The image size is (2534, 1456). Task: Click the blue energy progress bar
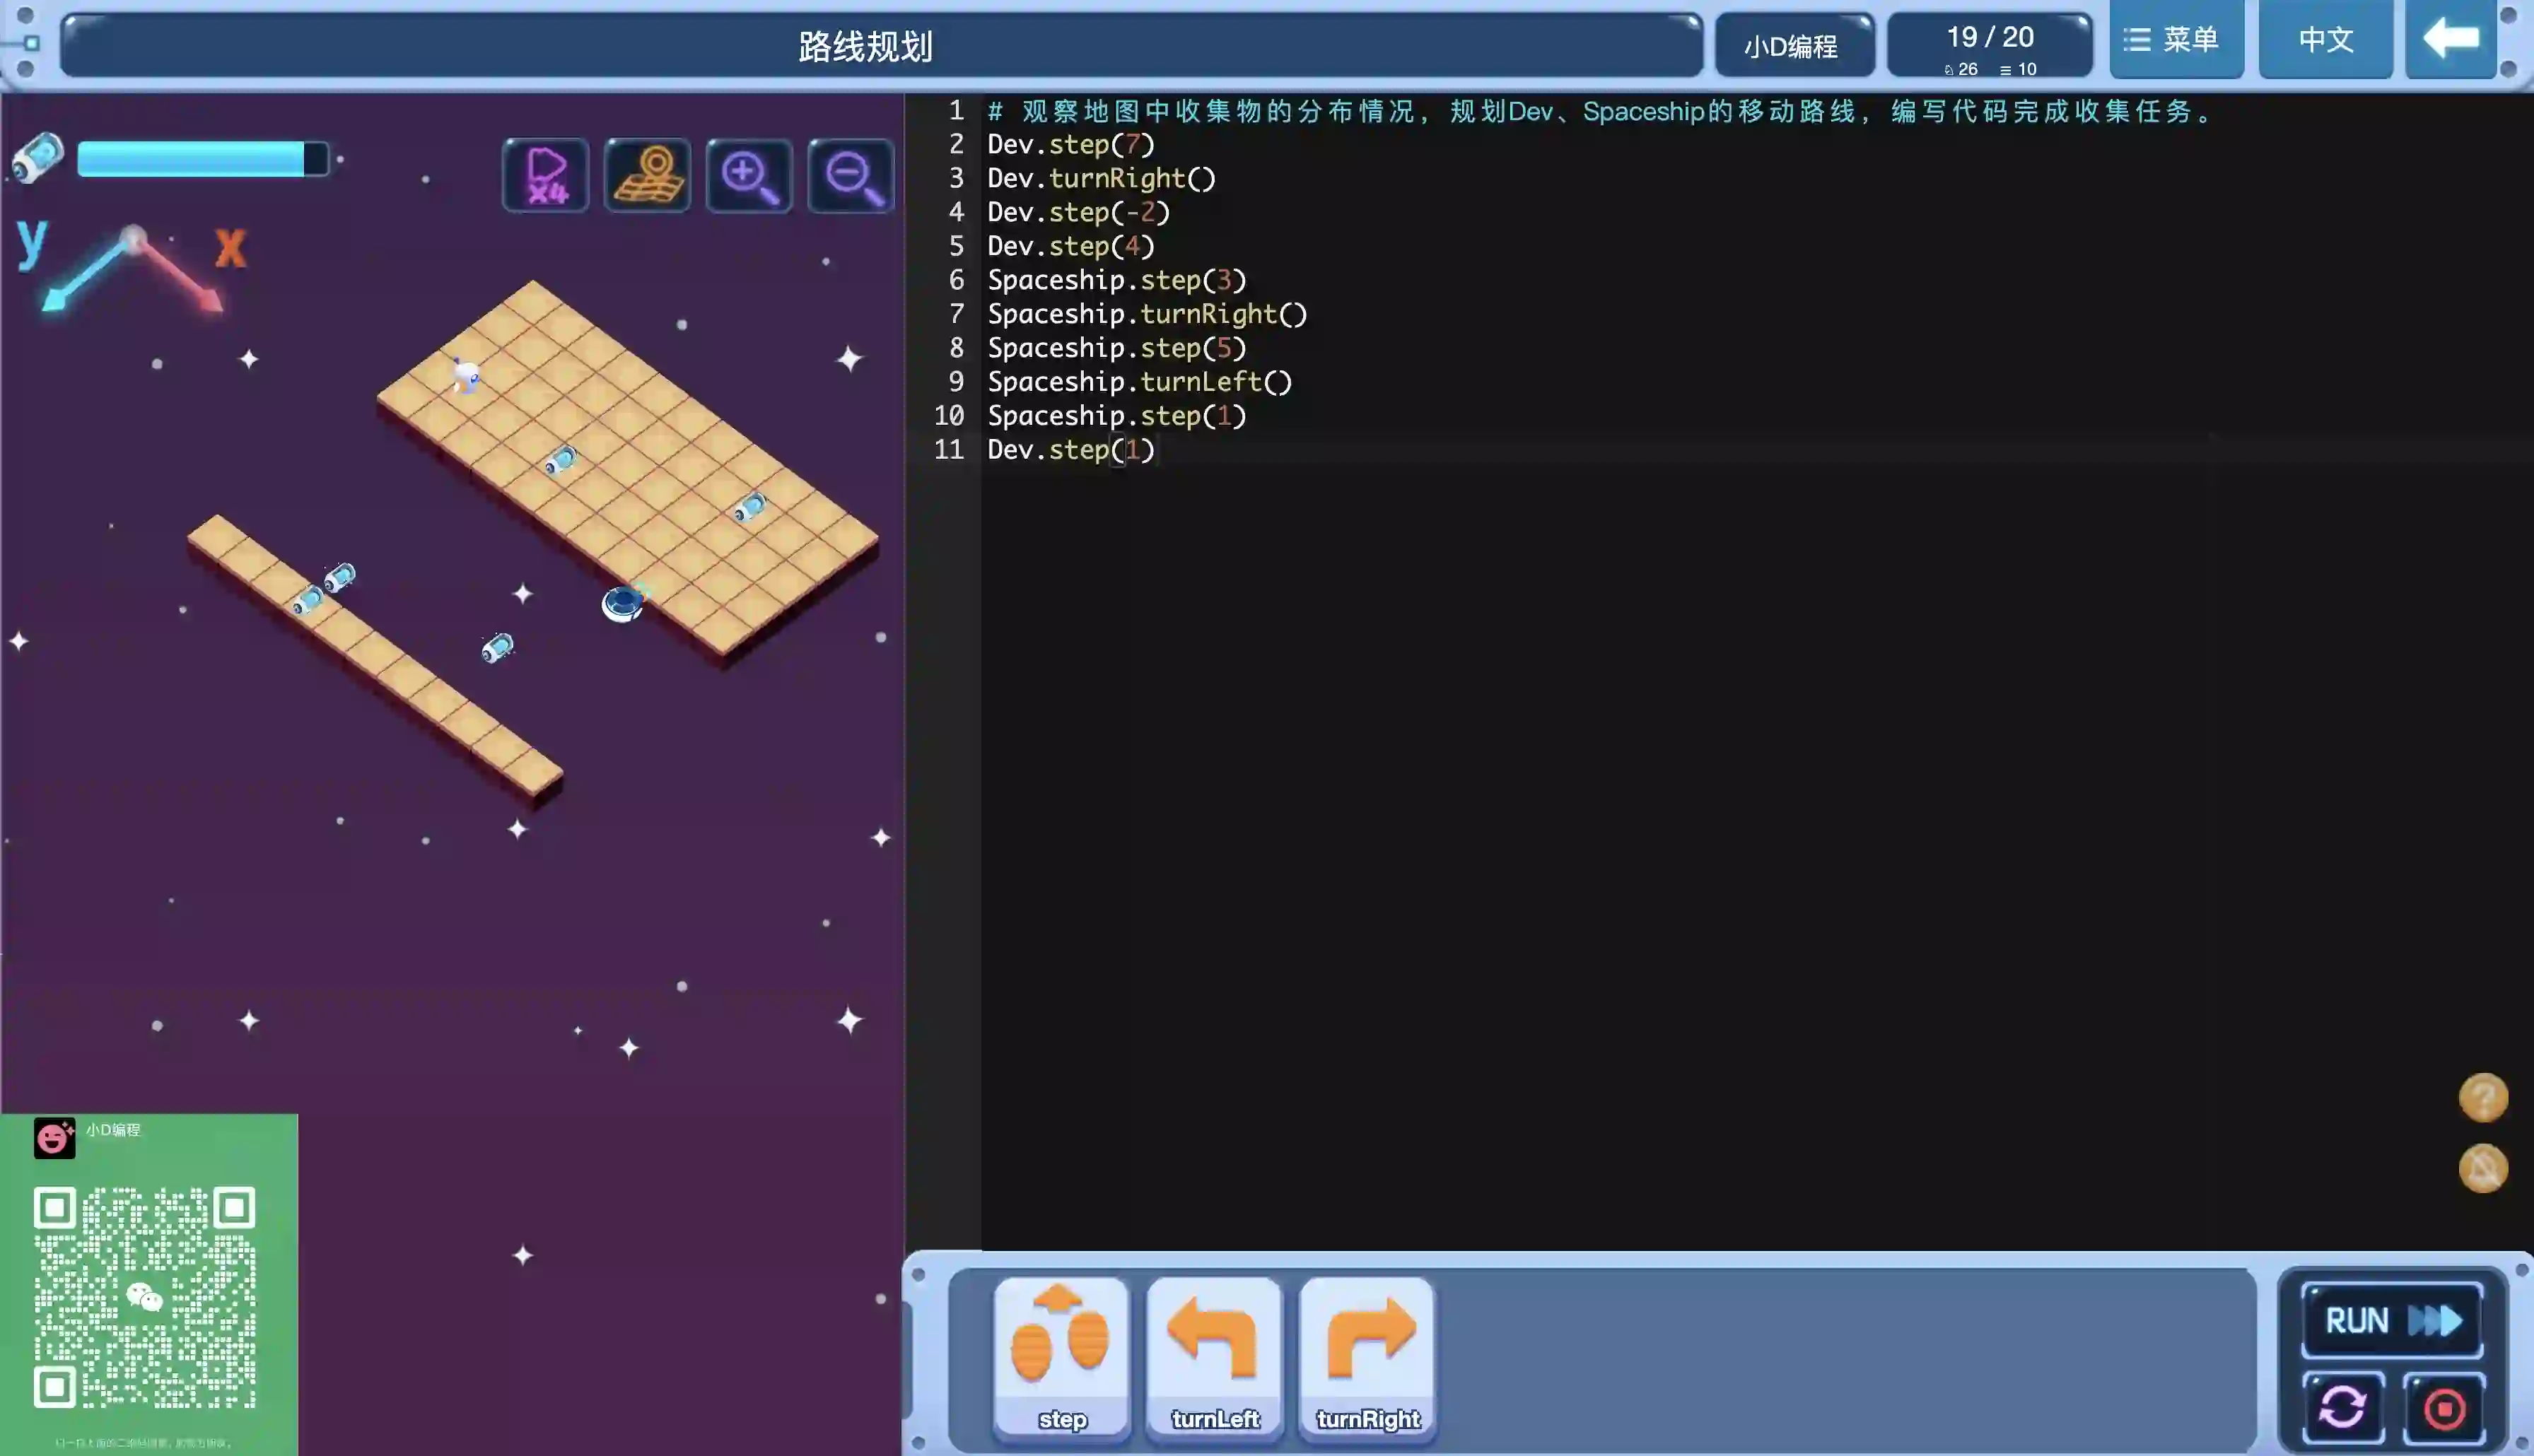202,159
